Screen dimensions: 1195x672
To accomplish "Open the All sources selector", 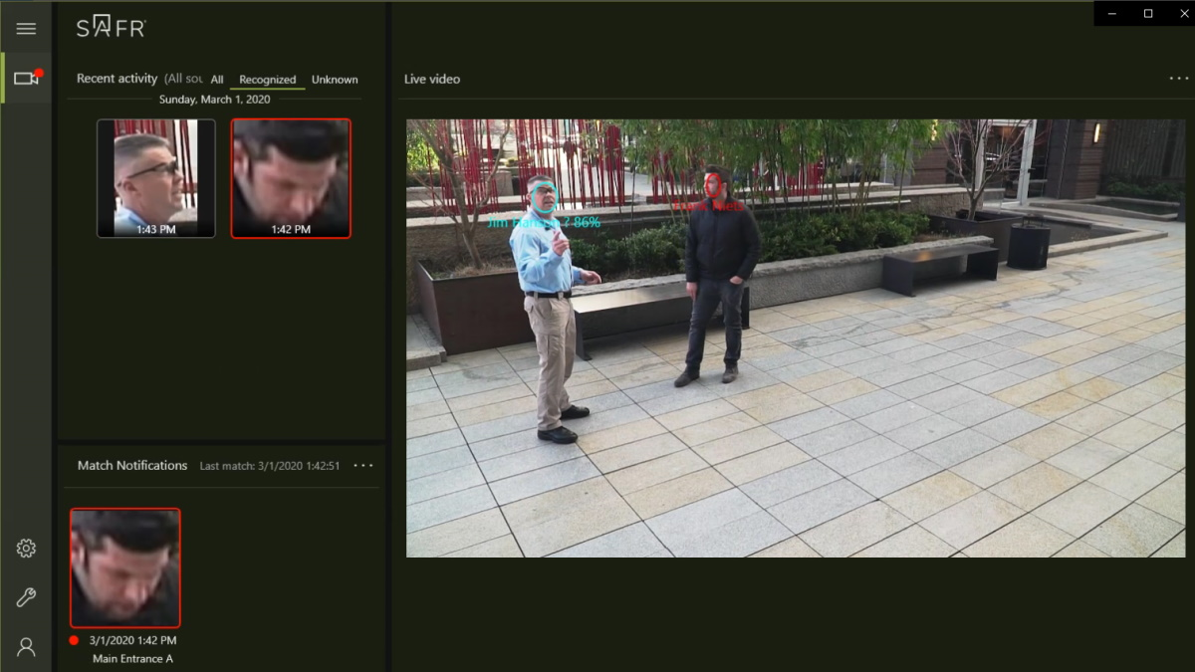I will click(184, 79).
